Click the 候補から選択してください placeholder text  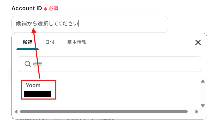pyautogui.click(x=47, y=23)
